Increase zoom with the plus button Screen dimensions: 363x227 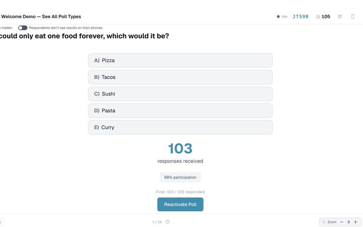pos(355,222)
